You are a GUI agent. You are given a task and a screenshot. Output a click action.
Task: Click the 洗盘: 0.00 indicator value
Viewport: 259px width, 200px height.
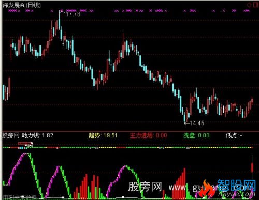click(196, 135)
